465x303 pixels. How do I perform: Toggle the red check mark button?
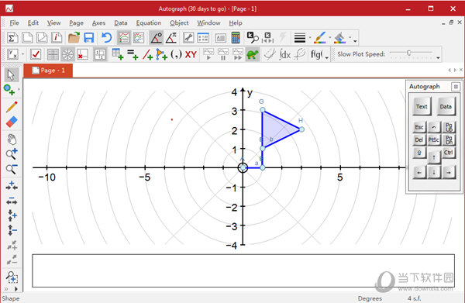36,54
